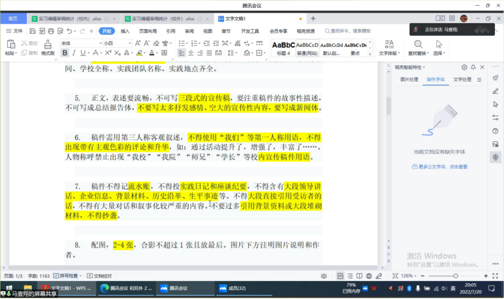Open the Insert (插入) ribbon tab
The height and width of the screenshot is (299, 504).
click(125, 31)
